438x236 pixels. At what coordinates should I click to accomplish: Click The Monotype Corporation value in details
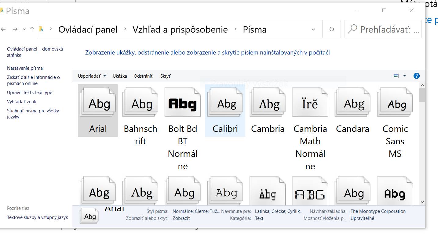(378, 211)
